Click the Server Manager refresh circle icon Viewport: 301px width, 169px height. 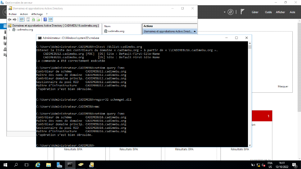[x=230, y=12]
